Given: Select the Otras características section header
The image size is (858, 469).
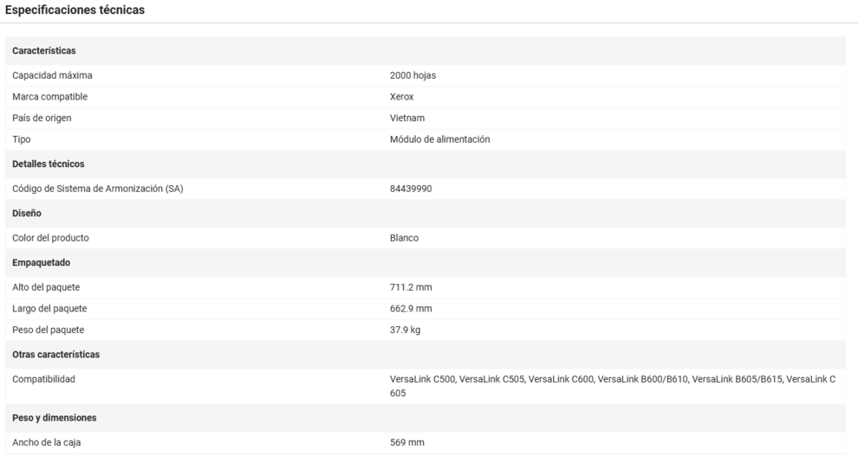Looking at the screenshot, I should 55,355.
